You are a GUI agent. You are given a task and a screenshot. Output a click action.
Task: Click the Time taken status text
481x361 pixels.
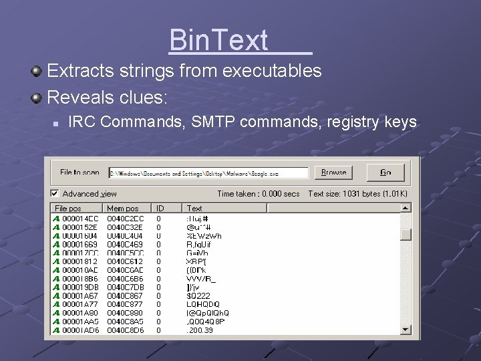coord(259,194)
